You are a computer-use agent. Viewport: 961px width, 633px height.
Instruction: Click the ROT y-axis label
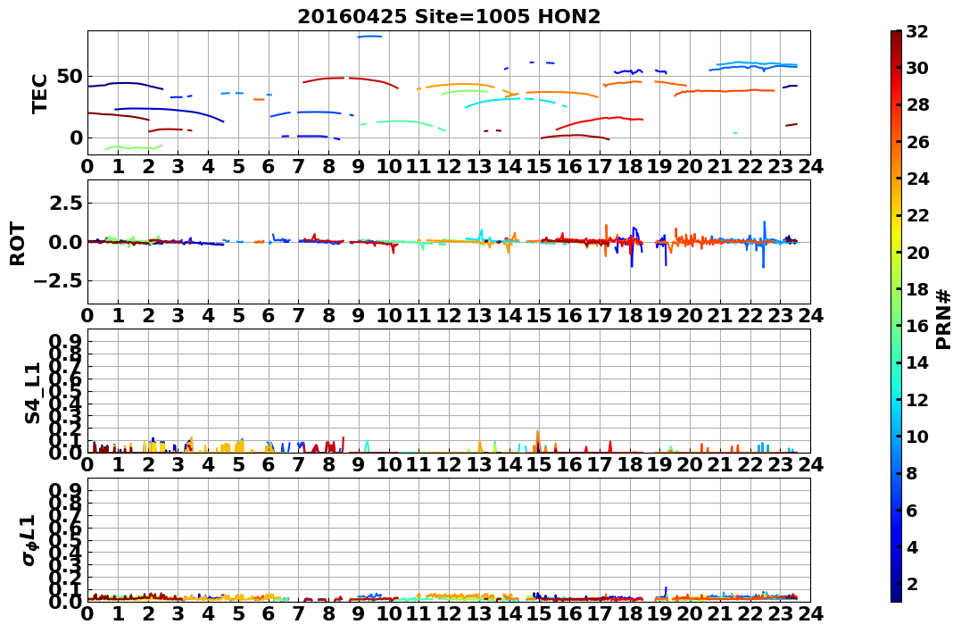[x=18, y=244]
